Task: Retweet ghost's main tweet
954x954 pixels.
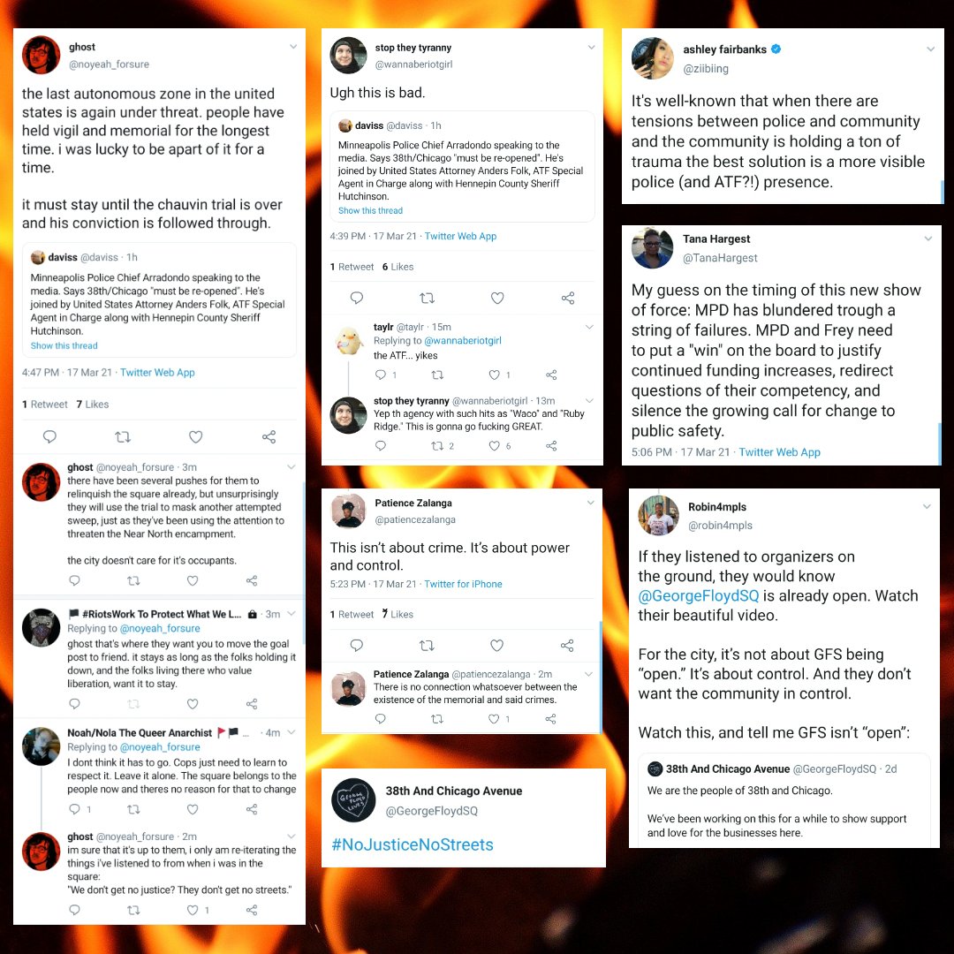Action: click(123, 437)
